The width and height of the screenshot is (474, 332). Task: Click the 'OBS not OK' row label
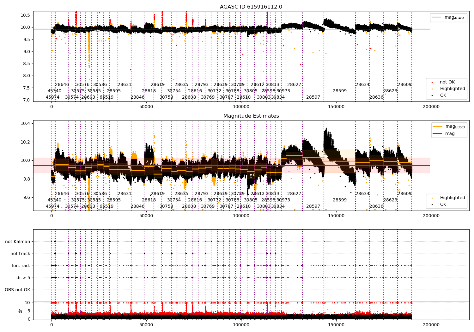[x=17, y=290]
